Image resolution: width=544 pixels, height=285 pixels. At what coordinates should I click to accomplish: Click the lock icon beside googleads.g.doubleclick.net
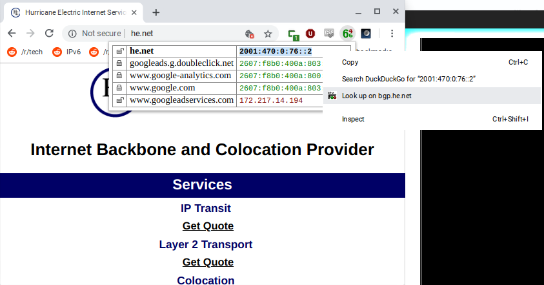click(119, 63)
